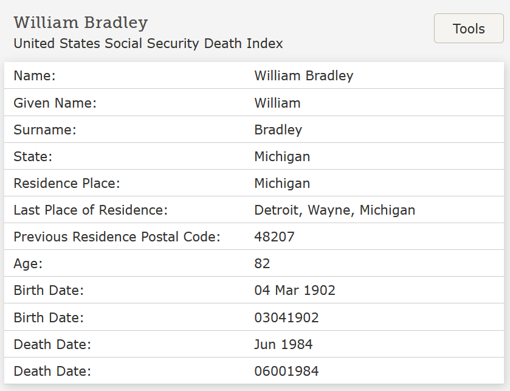Click death date Jun 1984
The height and width of the screenshot is (391, 510).
283,344
